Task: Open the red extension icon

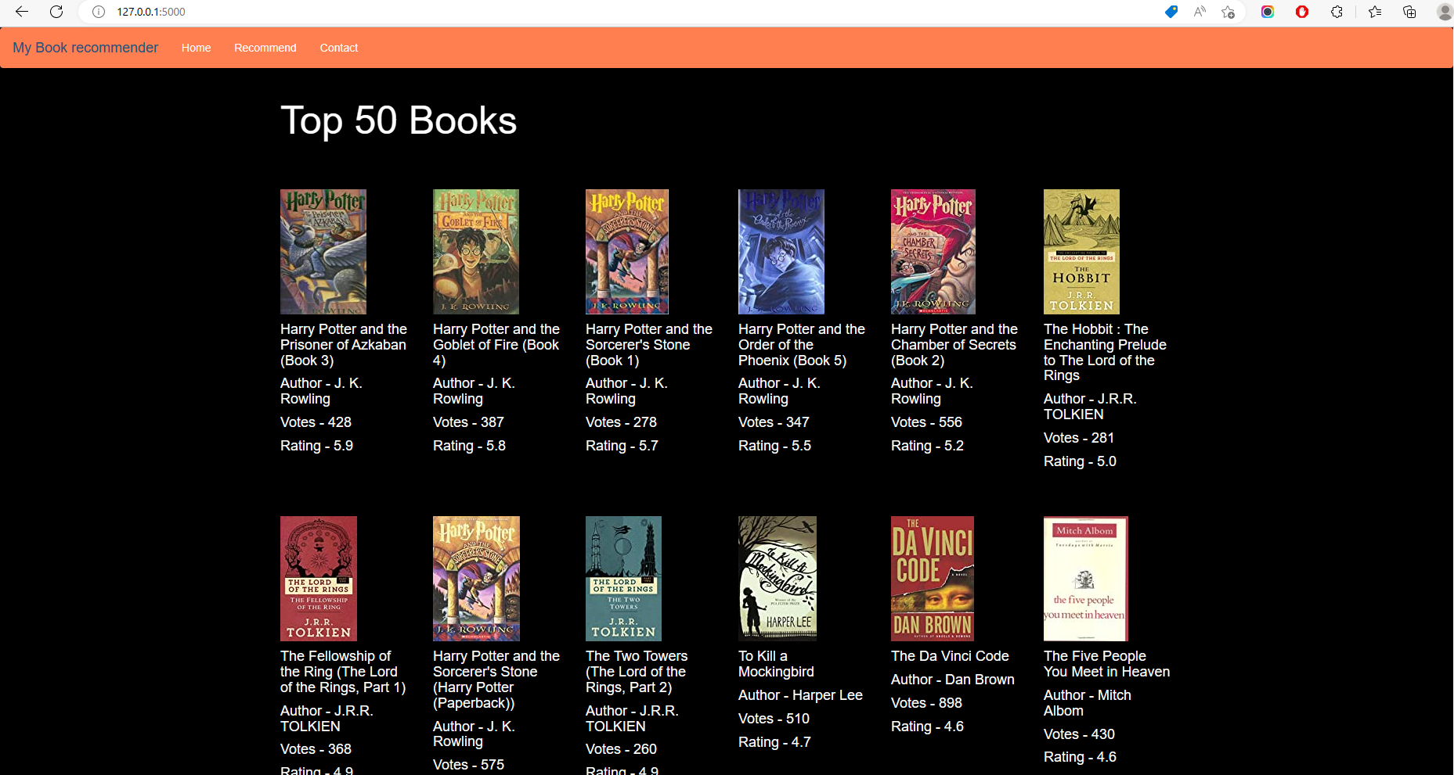Action: click(1302, 12)
